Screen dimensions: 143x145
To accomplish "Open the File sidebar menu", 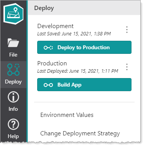I will [x=13, y=48].
